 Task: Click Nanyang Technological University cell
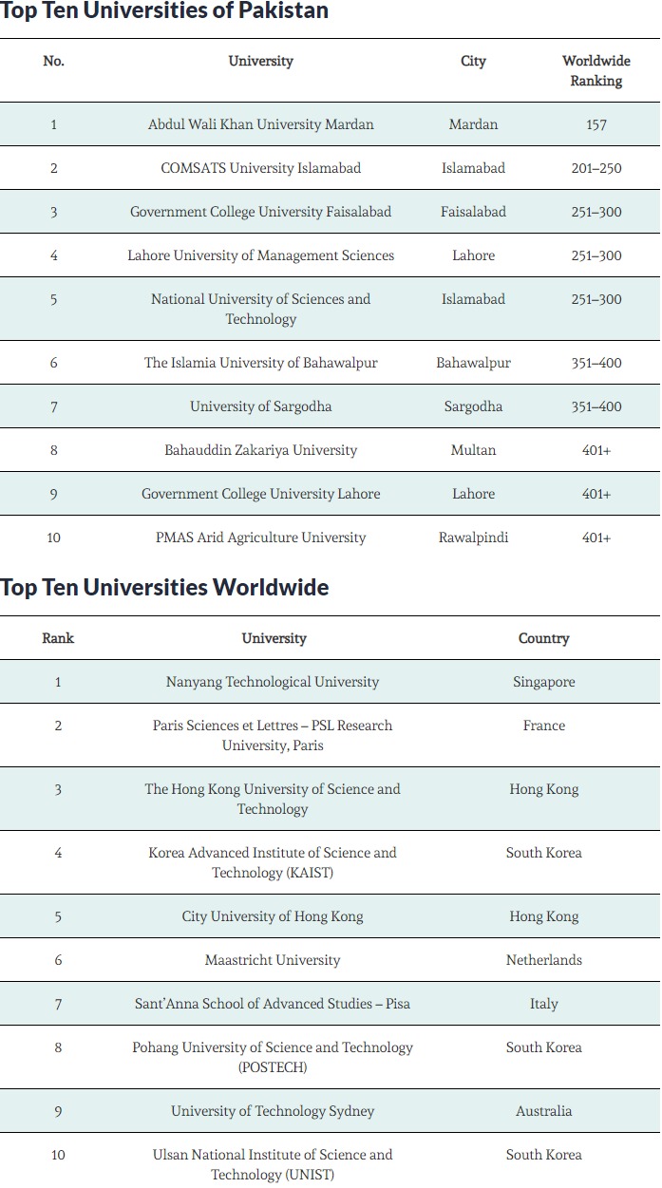click(273, 682)
